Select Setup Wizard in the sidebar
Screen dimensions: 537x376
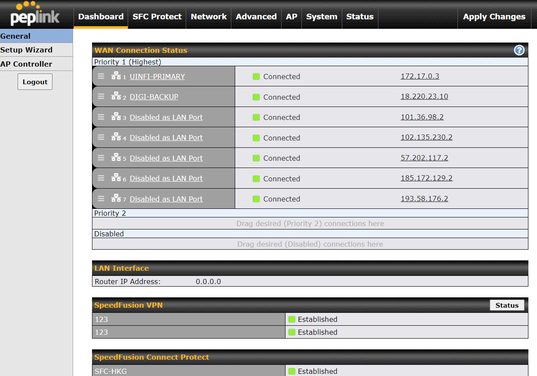(26, 50)
